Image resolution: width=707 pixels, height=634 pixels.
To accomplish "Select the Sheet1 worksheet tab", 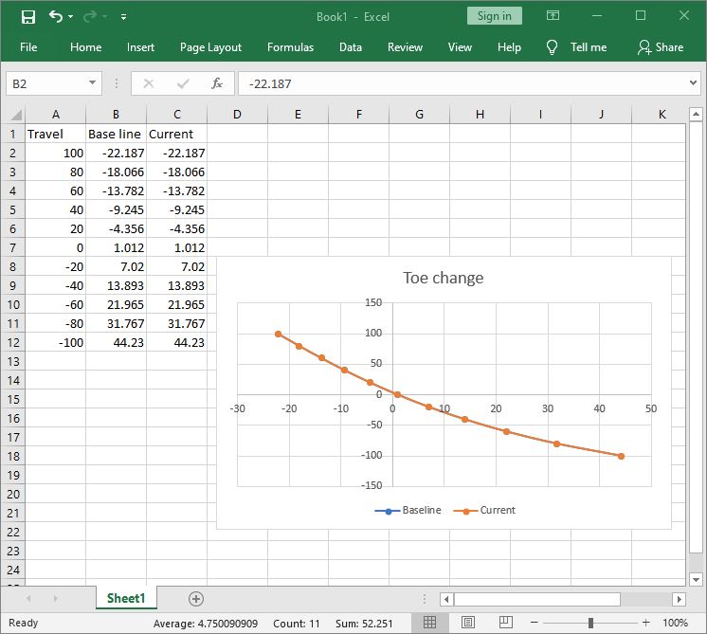I will pyautogui.click(x=126, y=598).
